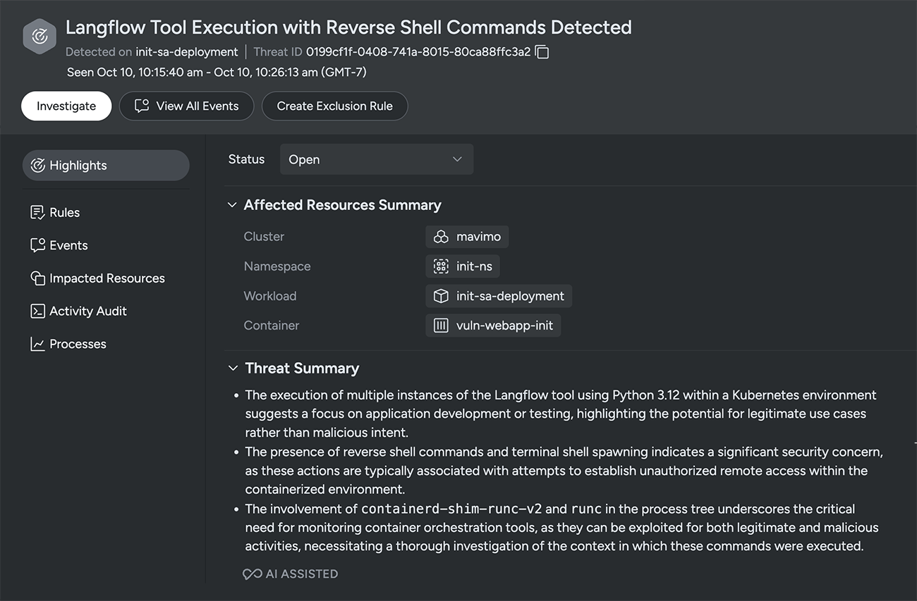The height and width of the screenshot is (601, 917).
Task: Collapse the Affected Resources Summary section
Action: tap(231, 205)
